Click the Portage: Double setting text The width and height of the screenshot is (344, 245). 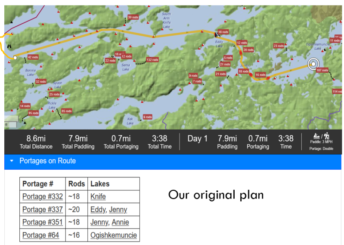click(321, 149)
